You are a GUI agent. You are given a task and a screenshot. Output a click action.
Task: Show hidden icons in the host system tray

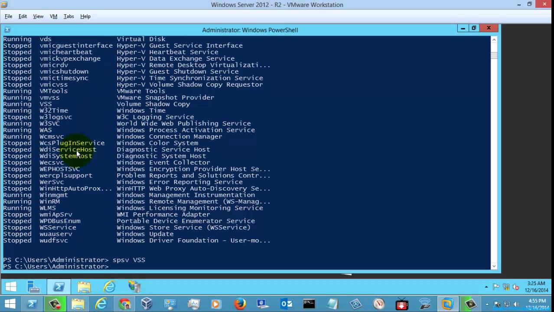pyautogui.click(x=488, y=304)
